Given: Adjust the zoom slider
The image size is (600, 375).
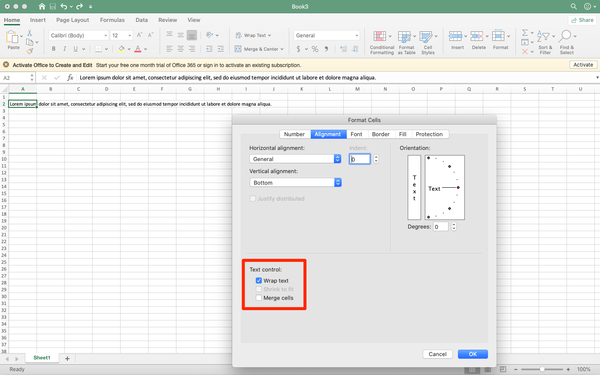Looking at the screenshot, I should click(x=542, y=369).
